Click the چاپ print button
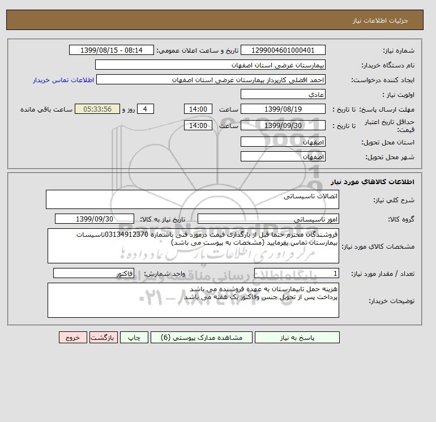 coord(134,338)
